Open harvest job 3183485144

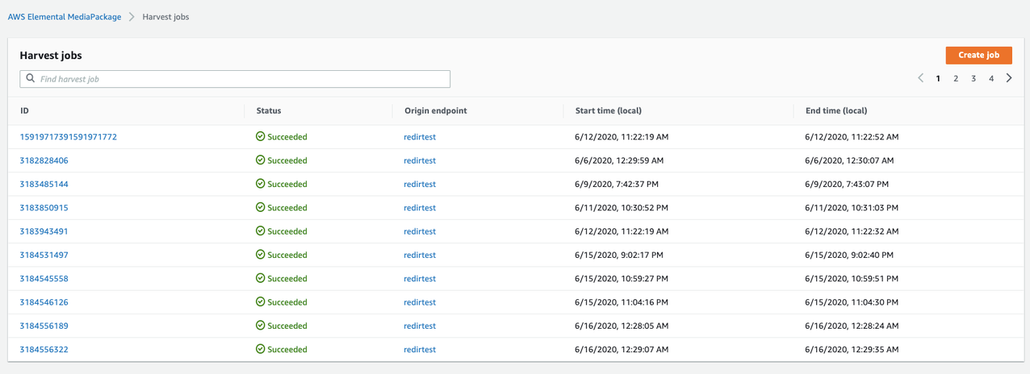(x=44, y=185)
